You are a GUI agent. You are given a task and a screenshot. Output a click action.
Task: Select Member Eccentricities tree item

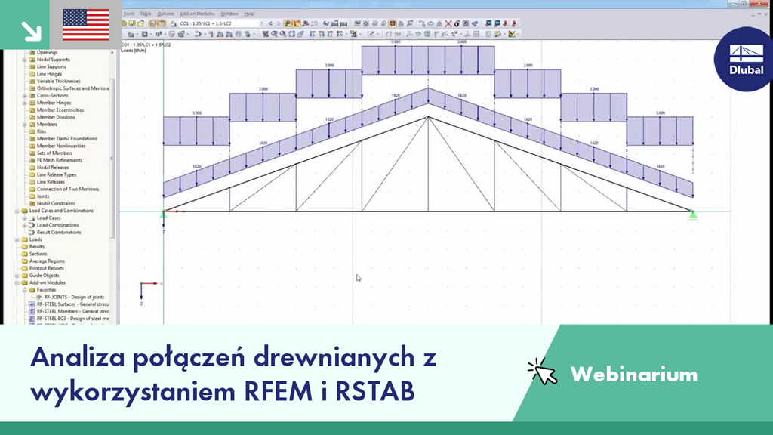(x=60, y=110)
